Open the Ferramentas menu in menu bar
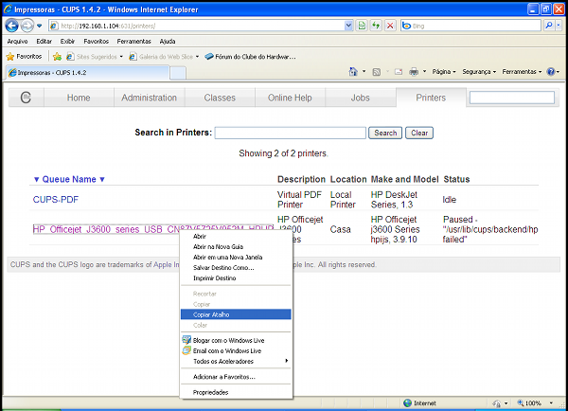 pyautogui.click(x=133, y=42)
